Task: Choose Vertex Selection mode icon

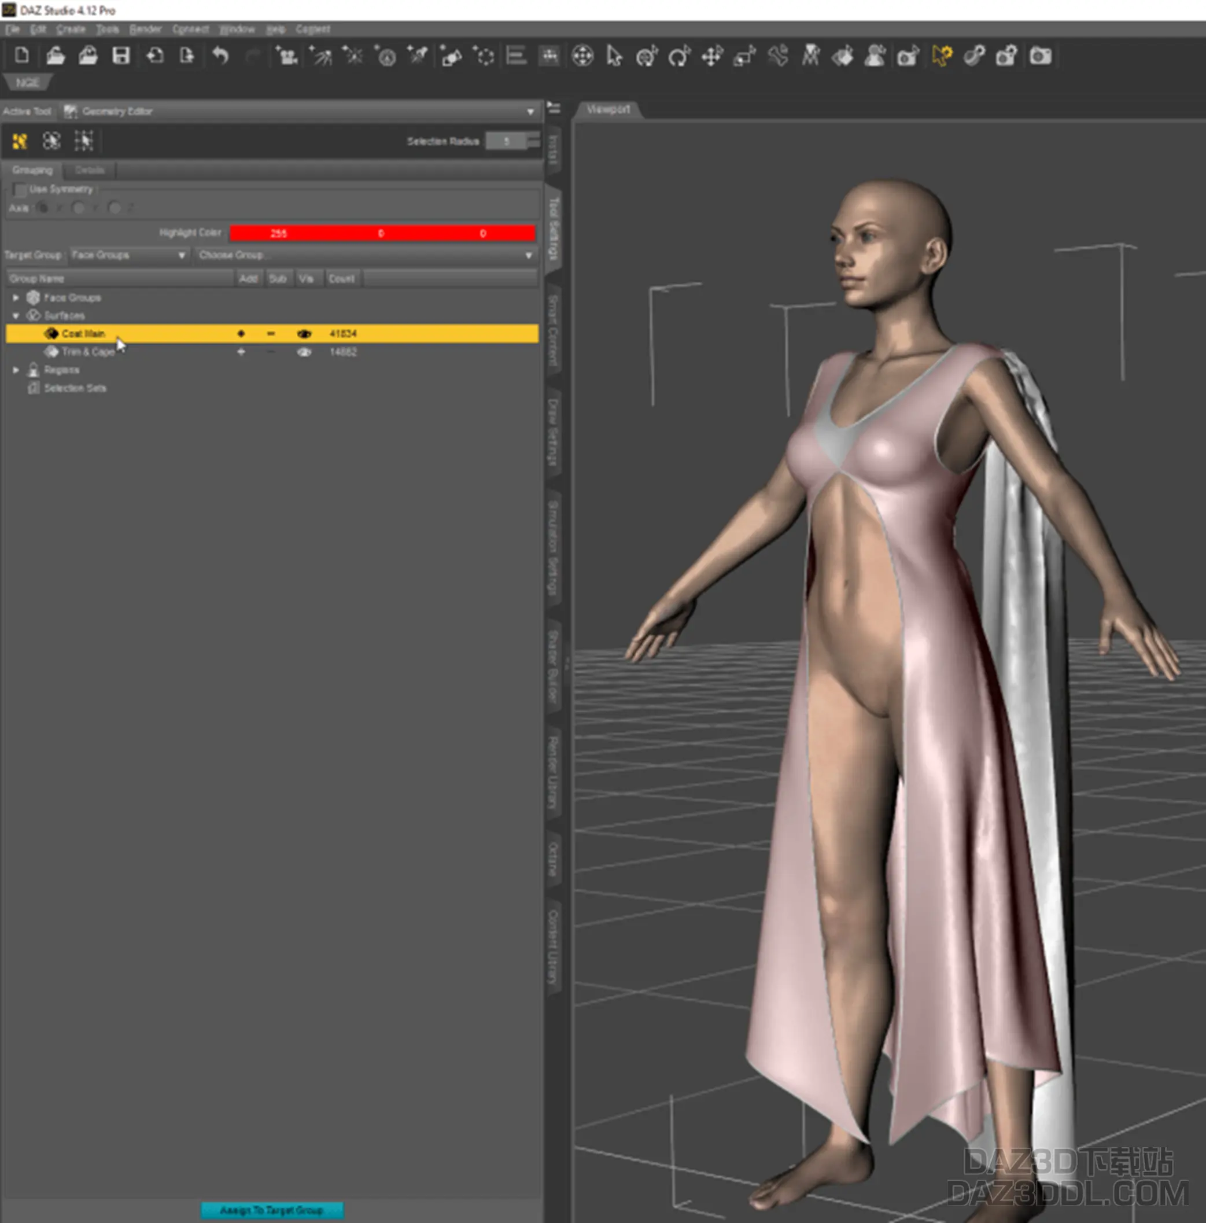Action: [x=83, y=141]
